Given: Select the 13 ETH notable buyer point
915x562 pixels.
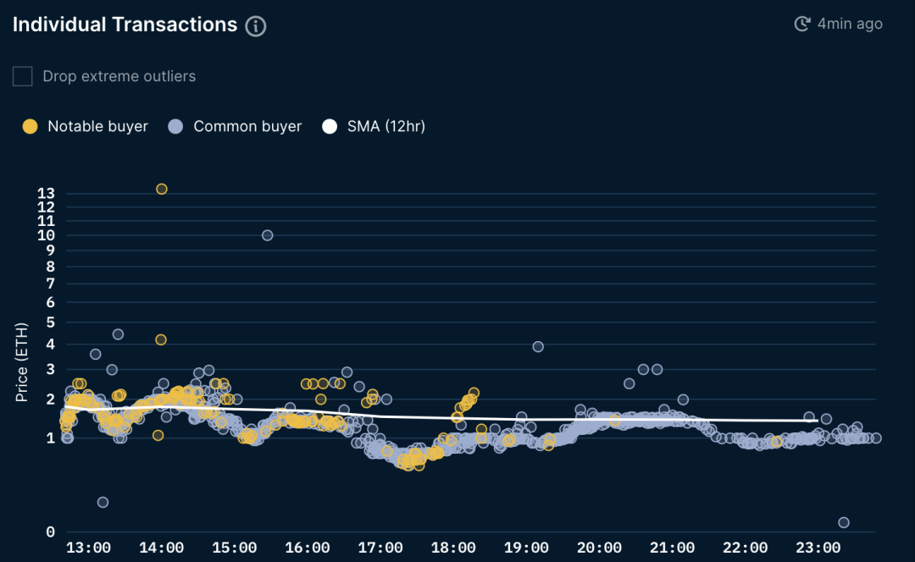Looking at the screenshot, I should click(x=162, y=189).
